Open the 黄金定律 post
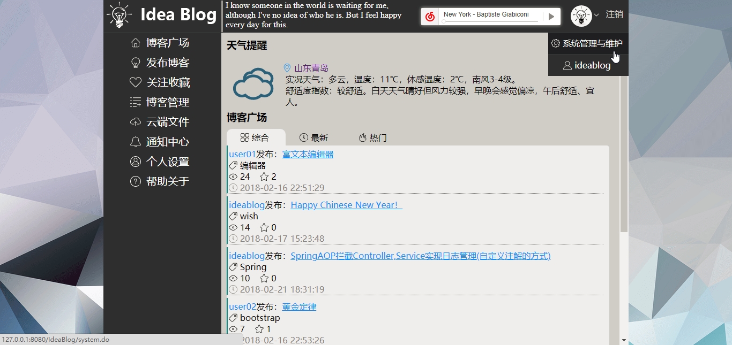732x345 pixels. pyautogui.click(x=299, y=306)
